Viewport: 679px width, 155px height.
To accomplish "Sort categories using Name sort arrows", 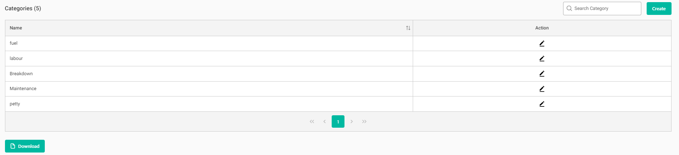I will click(x=408, y=28).
